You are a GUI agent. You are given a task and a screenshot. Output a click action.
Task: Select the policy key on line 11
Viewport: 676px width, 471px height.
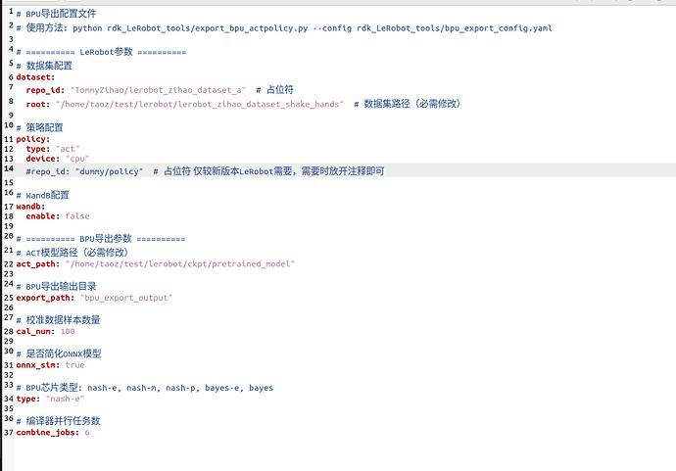coord(32,139)
